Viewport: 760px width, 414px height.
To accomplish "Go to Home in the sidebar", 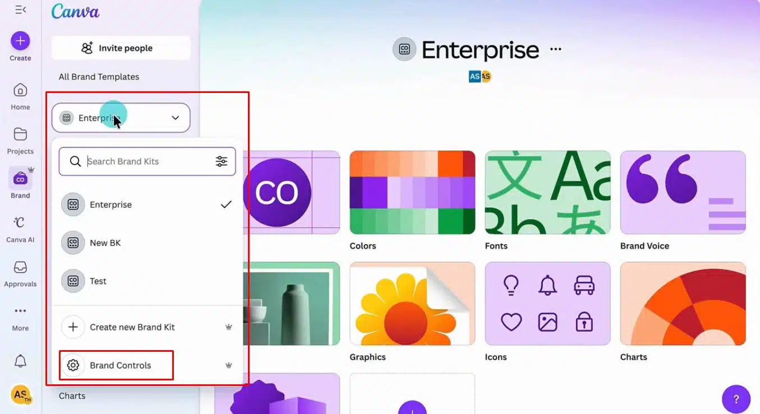I will [20, 96].
